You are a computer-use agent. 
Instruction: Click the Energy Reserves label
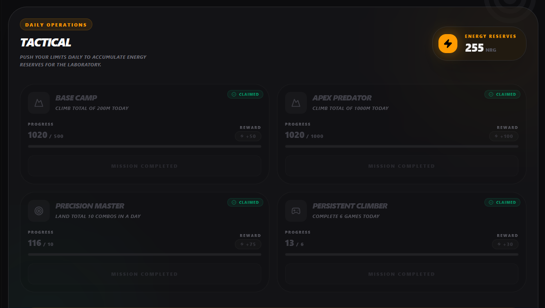point(491,36)
